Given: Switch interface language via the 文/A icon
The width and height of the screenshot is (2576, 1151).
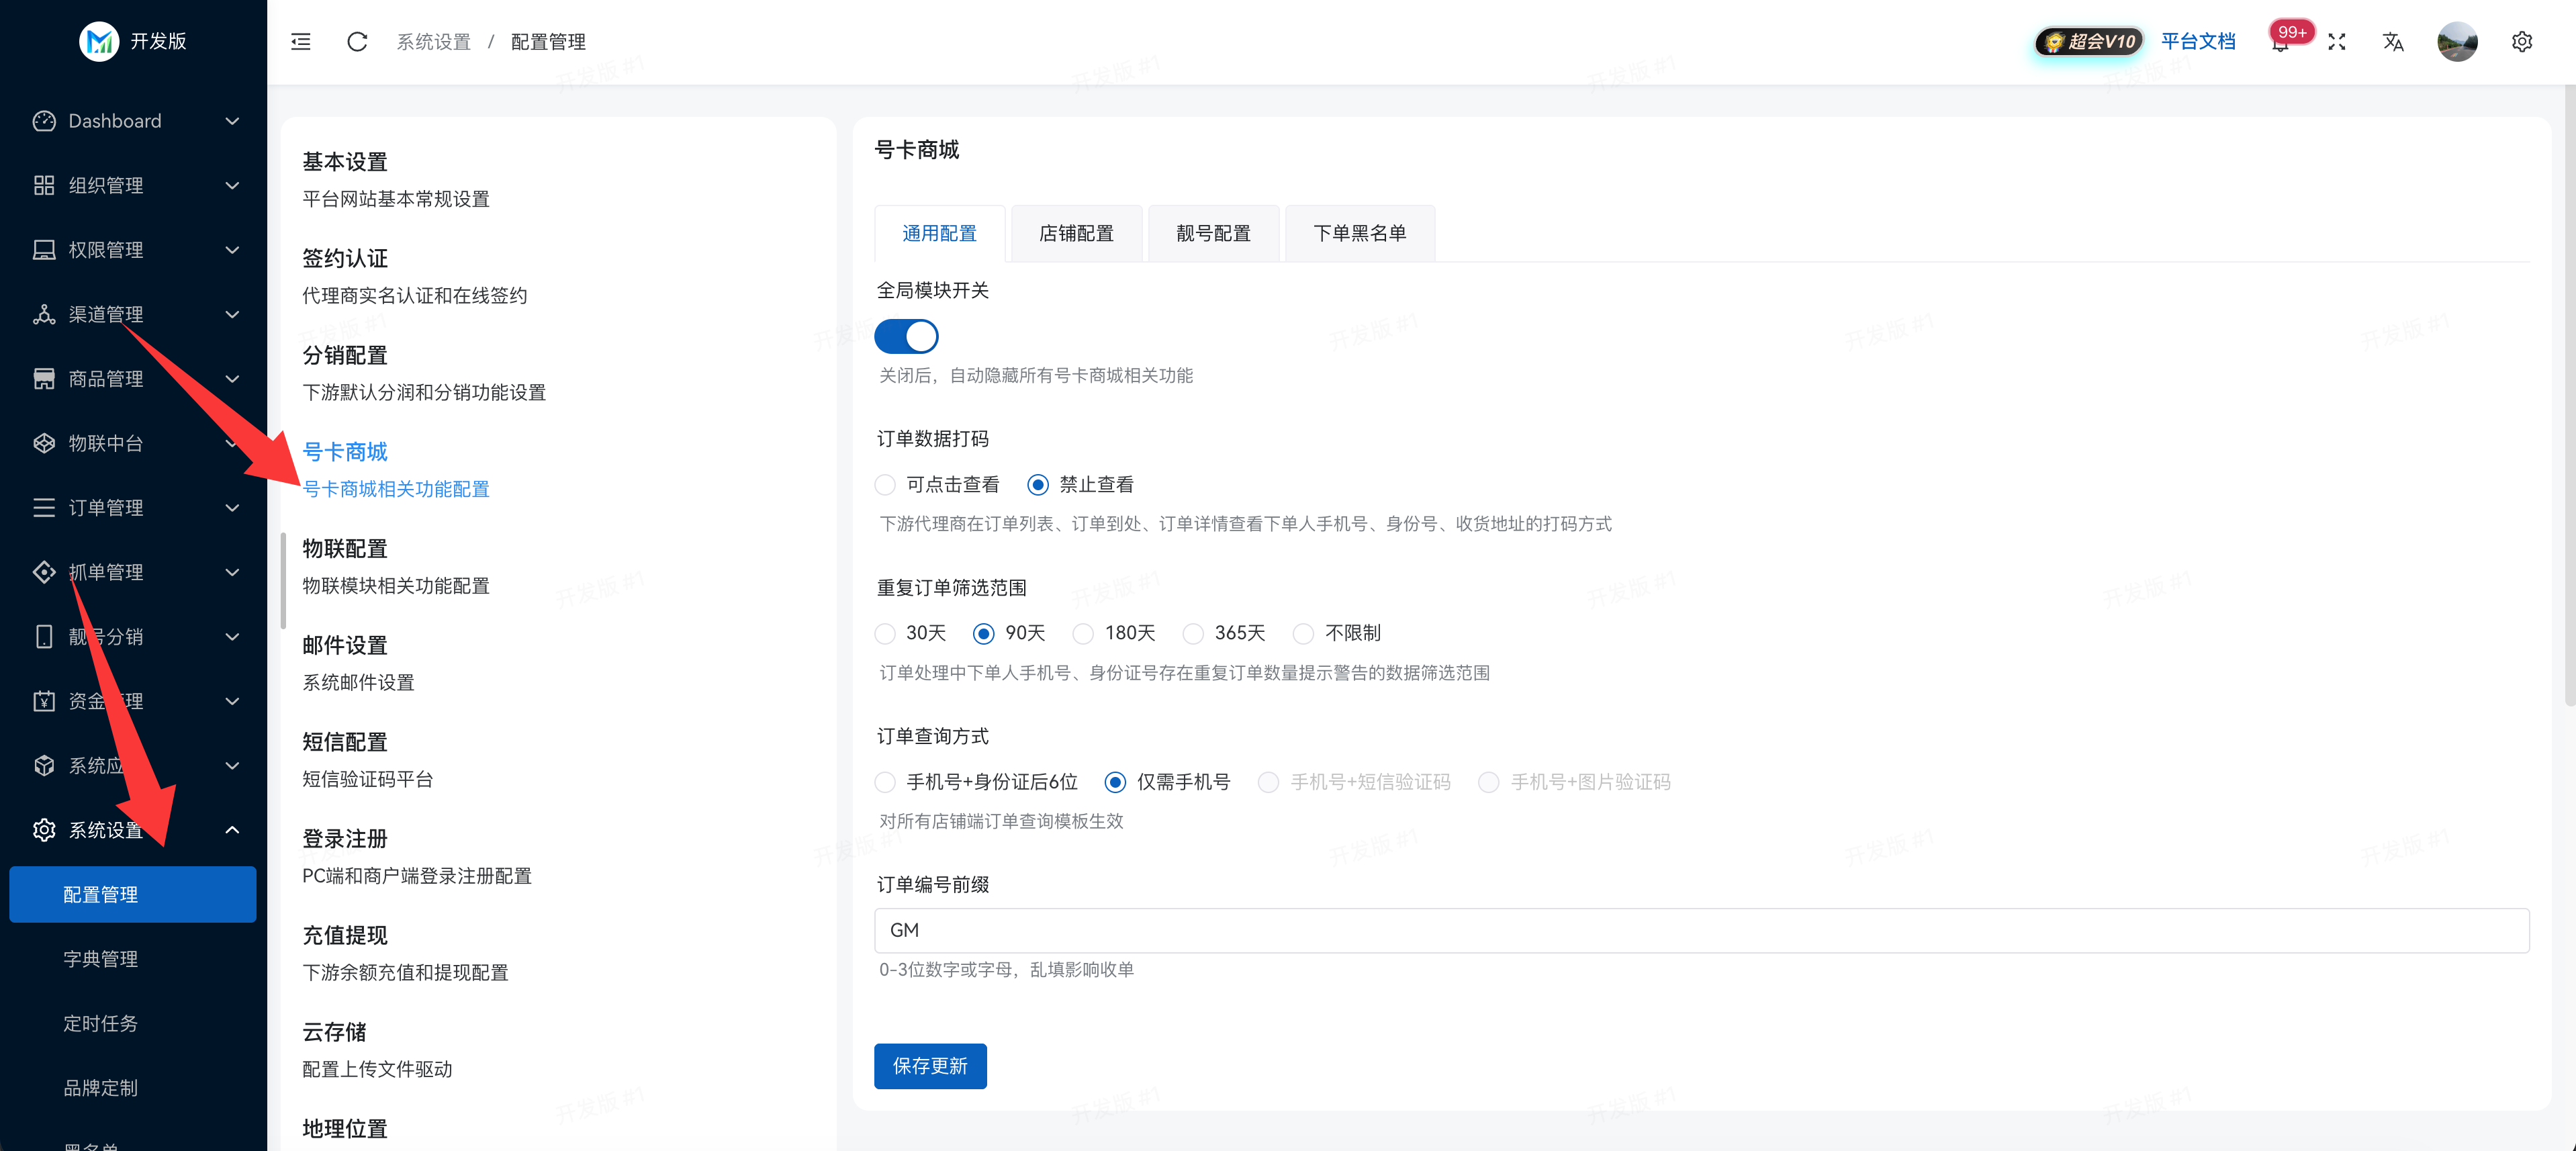Looking at the screenshot, I should (x=2393, y=41).
